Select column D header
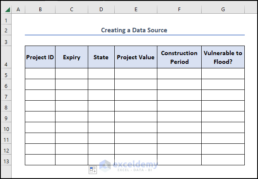 [x=101, y=9]
